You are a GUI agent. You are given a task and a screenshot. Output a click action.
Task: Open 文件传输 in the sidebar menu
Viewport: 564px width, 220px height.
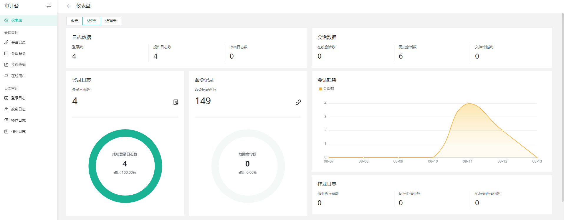pyautogui.click(x=19, y=65)
